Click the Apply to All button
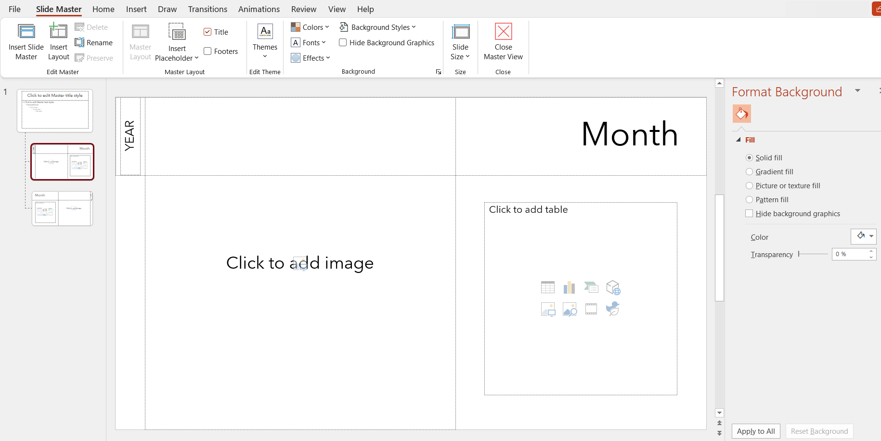 [x=755, y=431]
